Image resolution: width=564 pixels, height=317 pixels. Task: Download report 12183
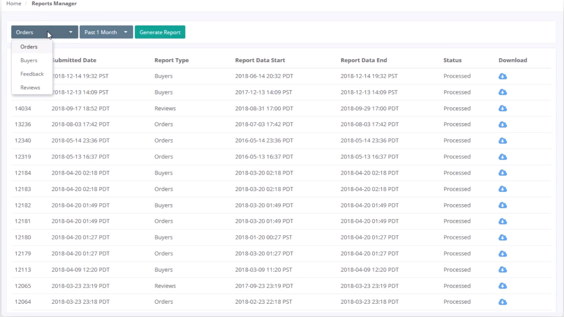pos(502,189)
